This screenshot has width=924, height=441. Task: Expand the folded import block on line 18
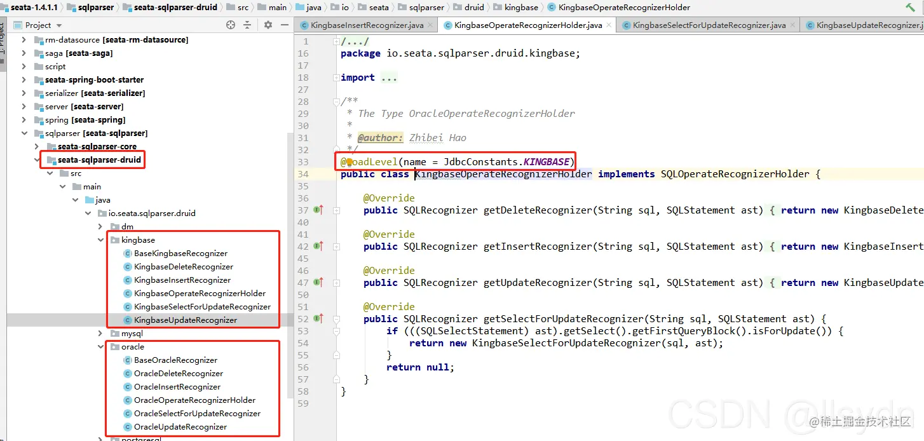point(336,78)
